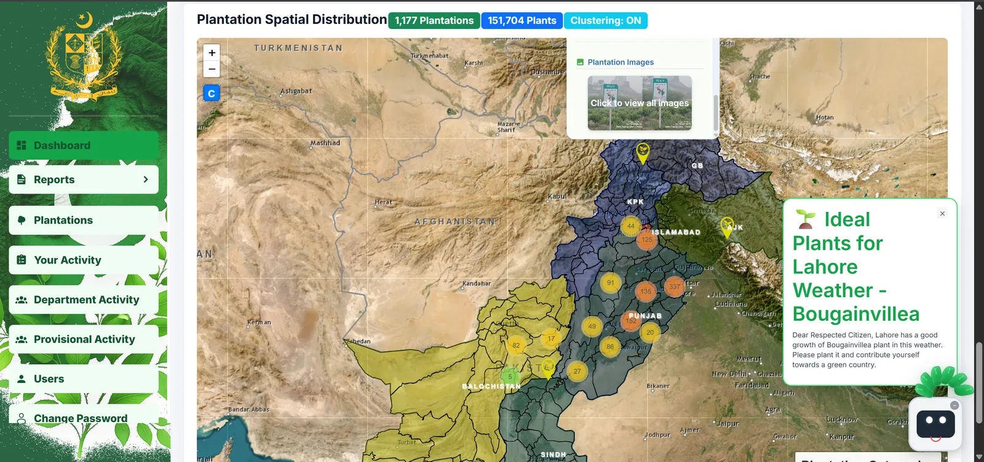Close the Ideal Plants popup
The width and height of the screenshot is (984, 462).
(942, 214)
